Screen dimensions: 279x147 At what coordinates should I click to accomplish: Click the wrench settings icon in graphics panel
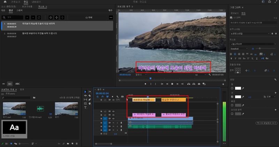tap(276, 79)
